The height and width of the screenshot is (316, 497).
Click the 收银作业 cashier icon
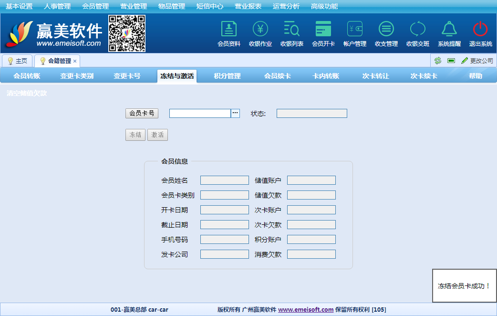260,30
